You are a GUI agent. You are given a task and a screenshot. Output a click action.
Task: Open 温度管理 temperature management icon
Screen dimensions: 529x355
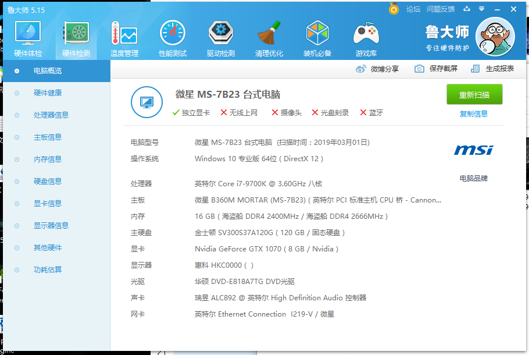(124, 33)
